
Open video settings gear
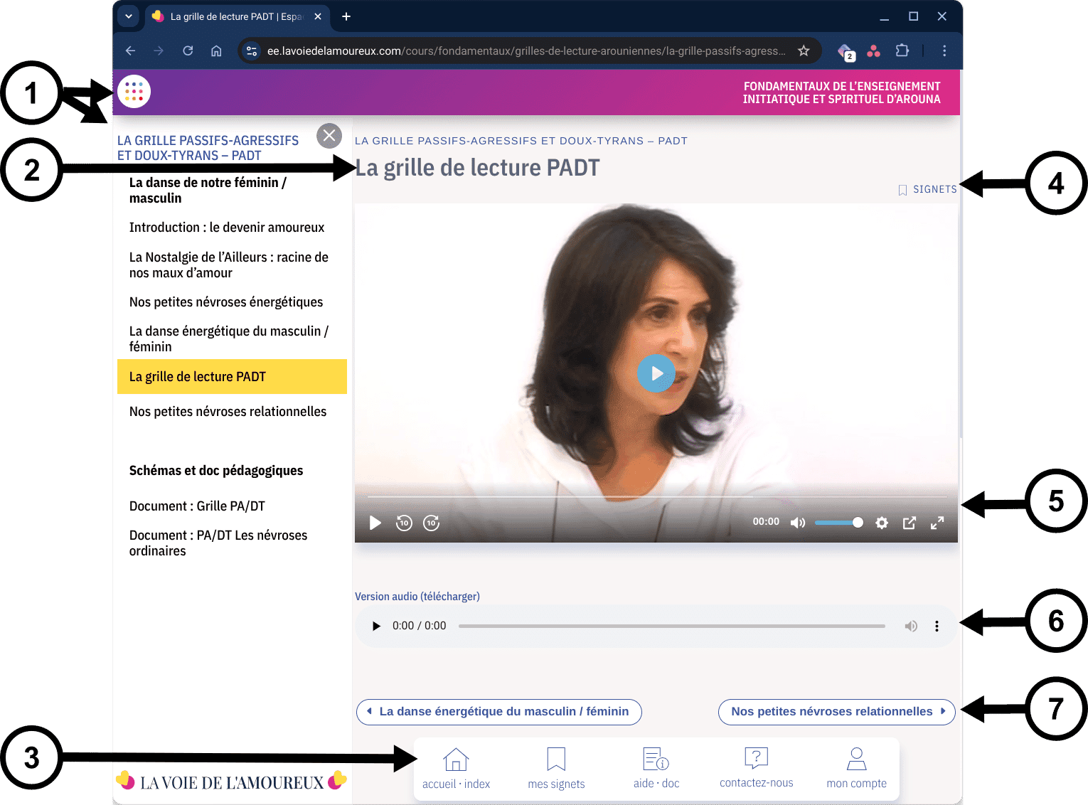(x=882, y=523)
